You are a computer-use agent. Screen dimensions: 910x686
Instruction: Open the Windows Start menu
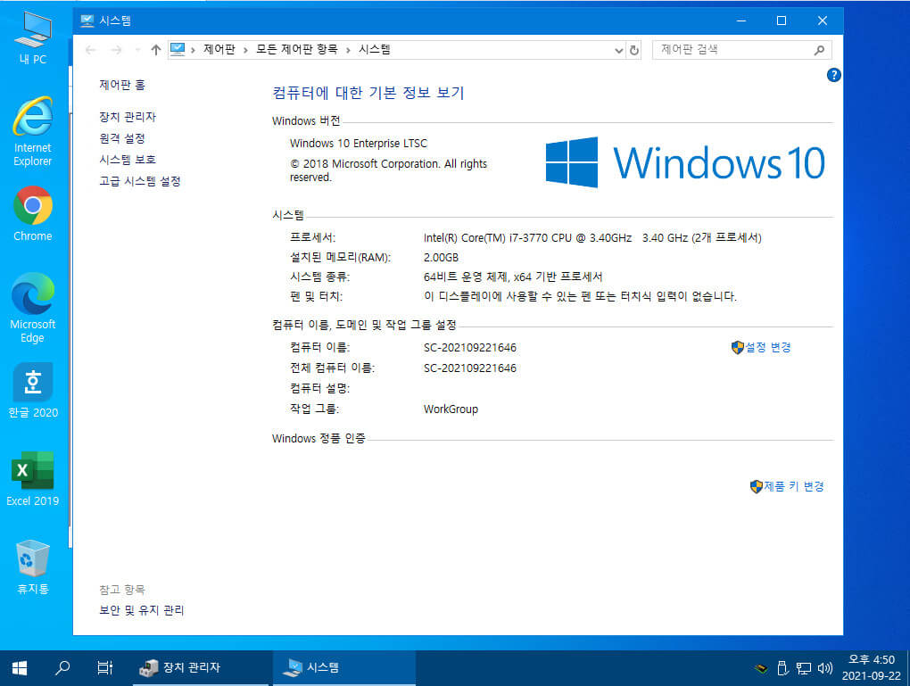click(x=19, y=668)
